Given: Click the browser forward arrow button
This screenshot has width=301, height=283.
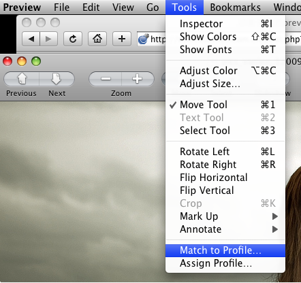Looking at the screenshot, I should [48, 39].
